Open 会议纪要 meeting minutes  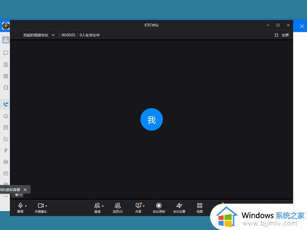(x=179, y=207)
